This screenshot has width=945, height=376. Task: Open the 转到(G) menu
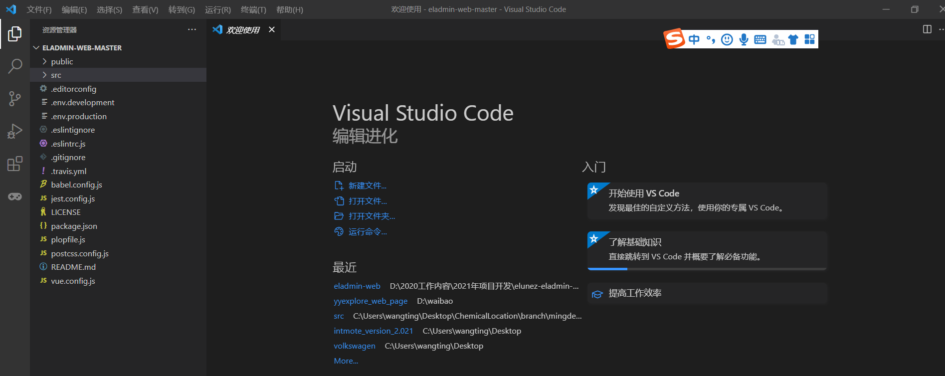pyautogui.click(x=182, y=9)
